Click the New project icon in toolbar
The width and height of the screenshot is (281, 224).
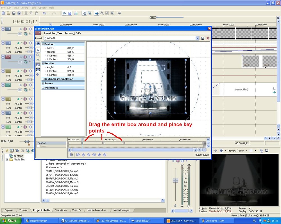point(3,13)
